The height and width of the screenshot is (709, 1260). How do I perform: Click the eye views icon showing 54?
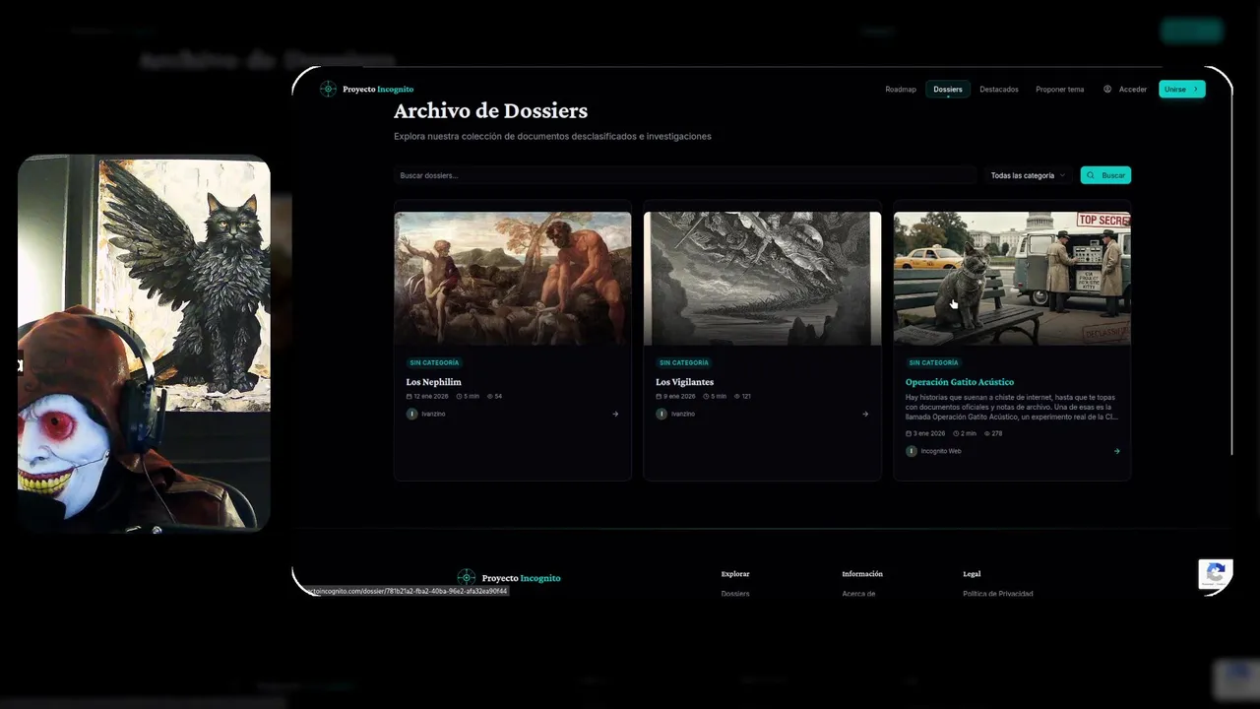click(x=490, y=396)
